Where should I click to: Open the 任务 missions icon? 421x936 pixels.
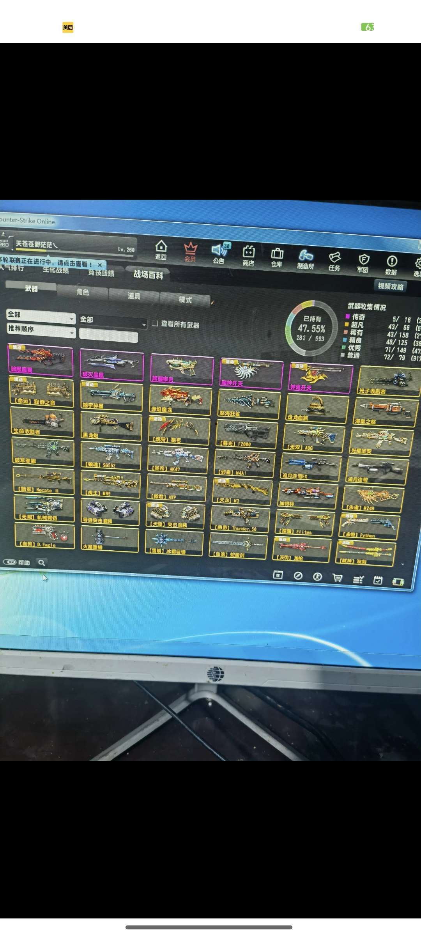[x=334, y=261]
